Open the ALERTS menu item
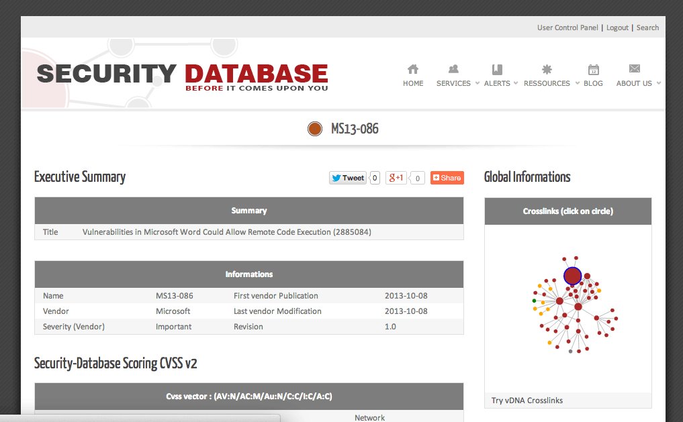Image resolution: width=683 pixels, height=422 pixels. coord(497,83)
